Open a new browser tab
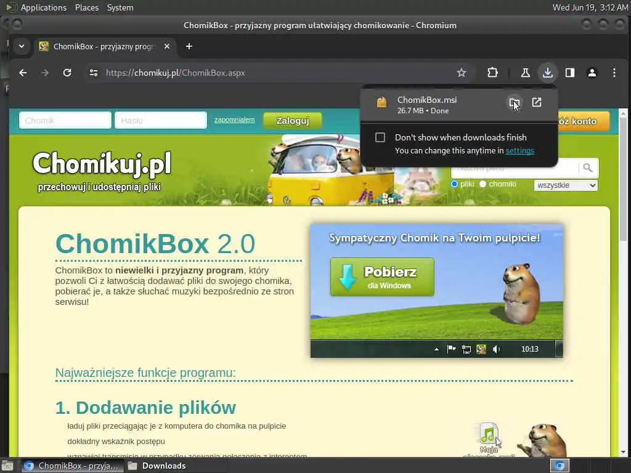This screenshot has height=473, width=631. coord(189,47)
